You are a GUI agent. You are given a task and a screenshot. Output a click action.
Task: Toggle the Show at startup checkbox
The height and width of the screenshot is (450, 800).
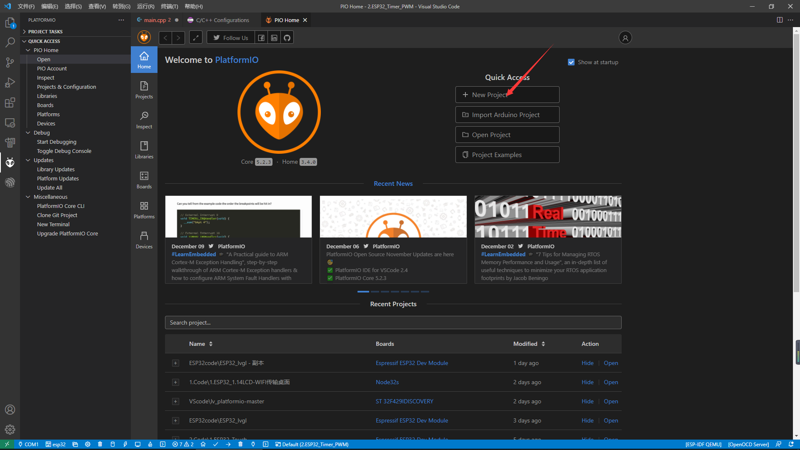click(x=571, y=62)
